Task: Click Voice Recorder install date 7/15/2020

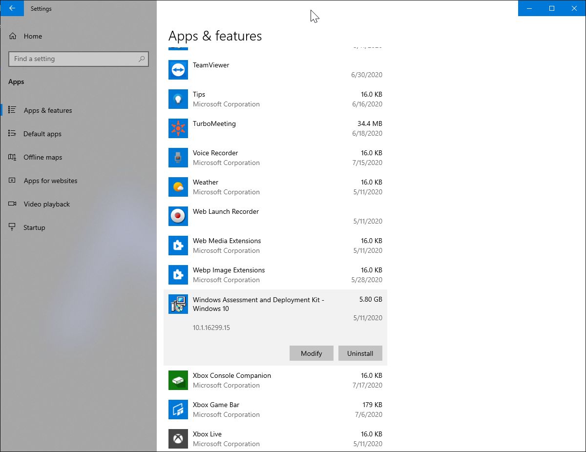Action: point(367,163)
